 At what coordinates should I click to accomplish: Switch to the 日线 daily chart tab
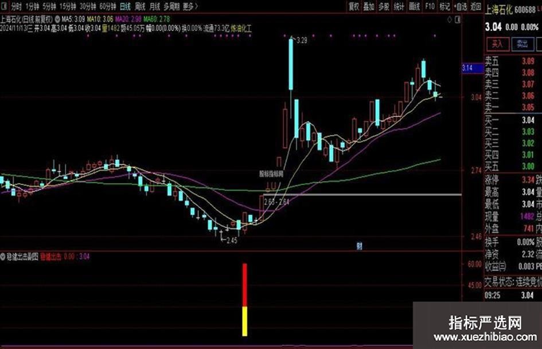[125, 6]
